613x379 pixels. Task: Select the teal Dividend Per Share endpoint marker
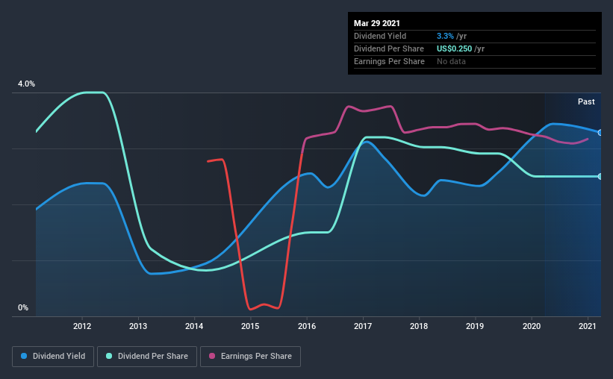tap(600, 177)
